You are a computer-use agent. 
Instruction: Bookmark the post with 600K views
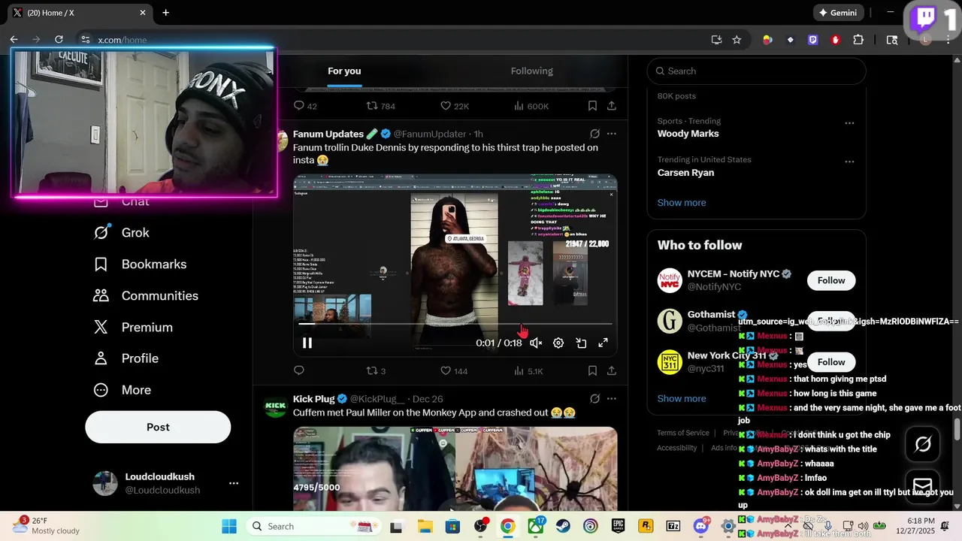pyautogui.click(x=592, y=106)
